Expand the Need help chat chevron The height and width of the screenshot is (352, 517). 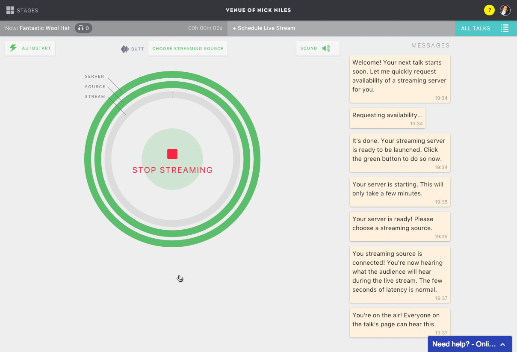click(x=503, y=344)
